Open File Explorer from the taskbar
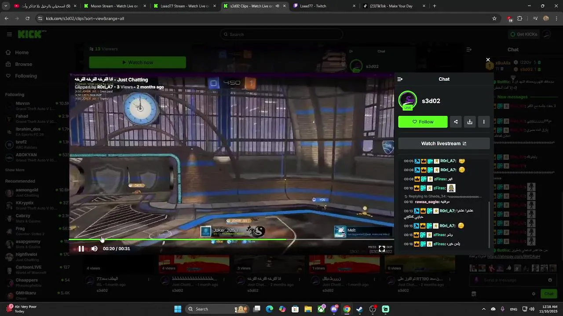 tap(308, 309)
